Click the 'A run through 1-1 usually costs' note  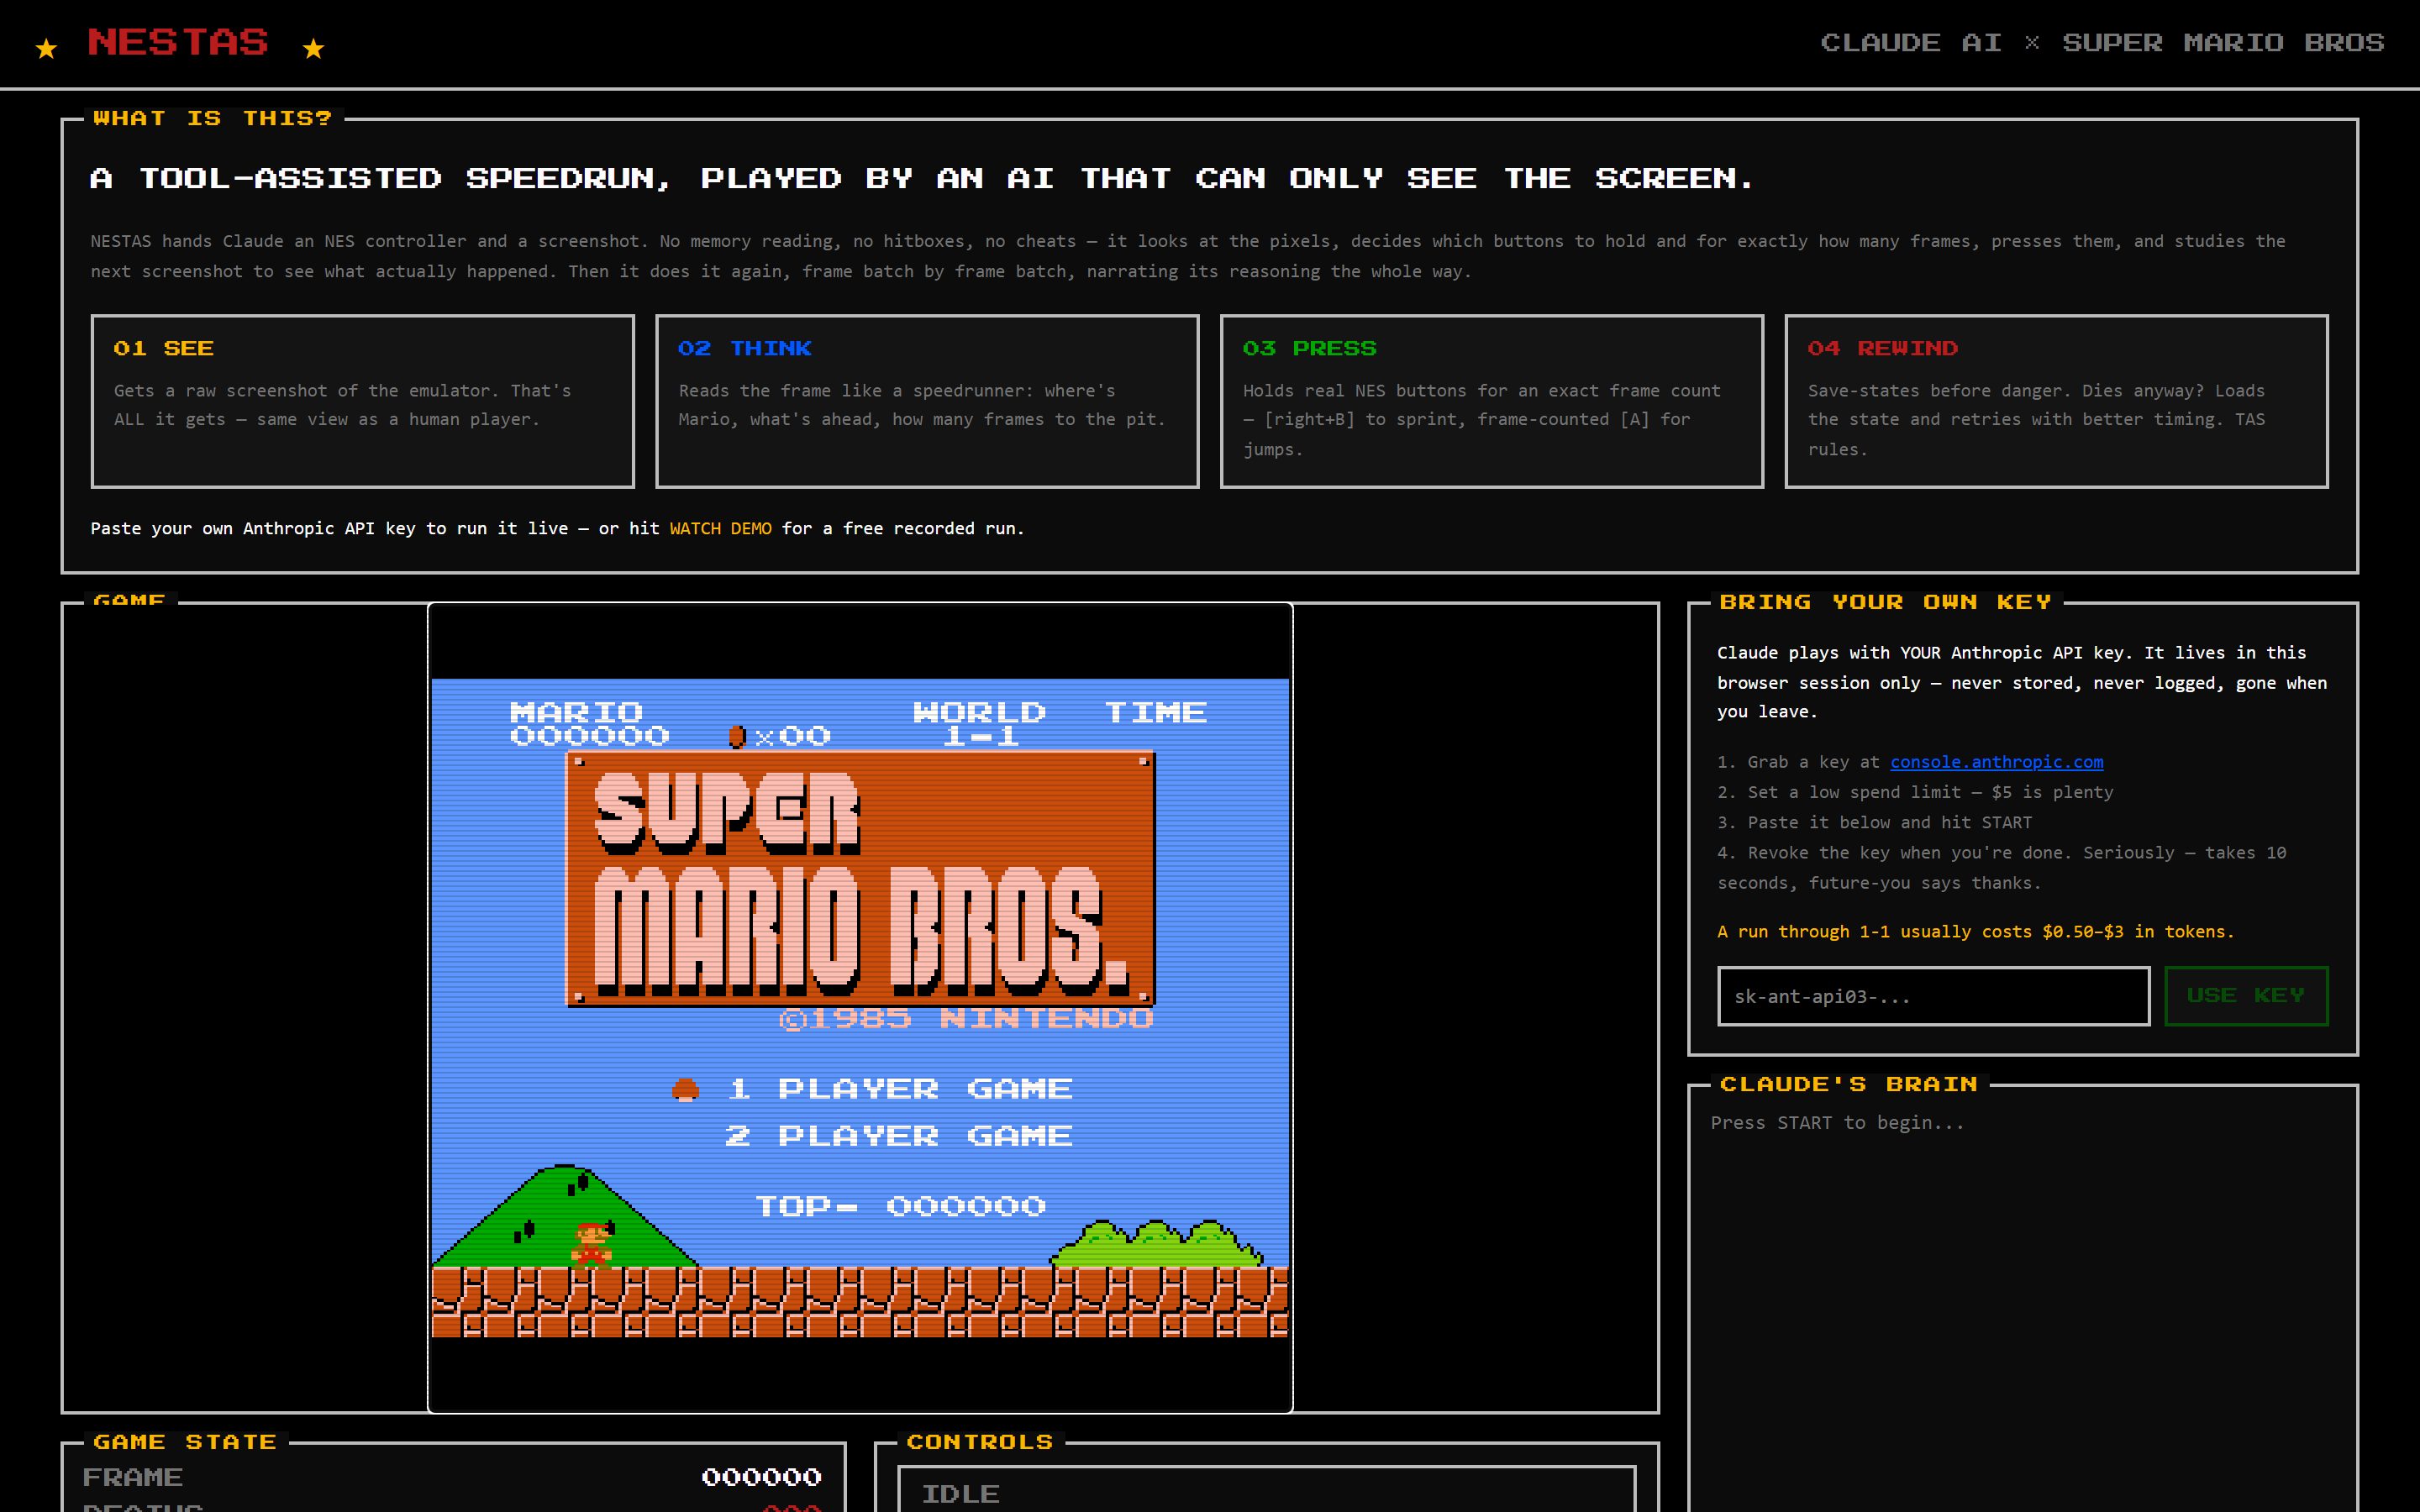(1975, 931)
